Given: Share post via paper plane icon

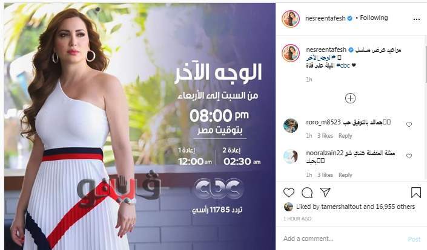Looking at the screenshot, I should pyautogui.click(x=325, y=192).
